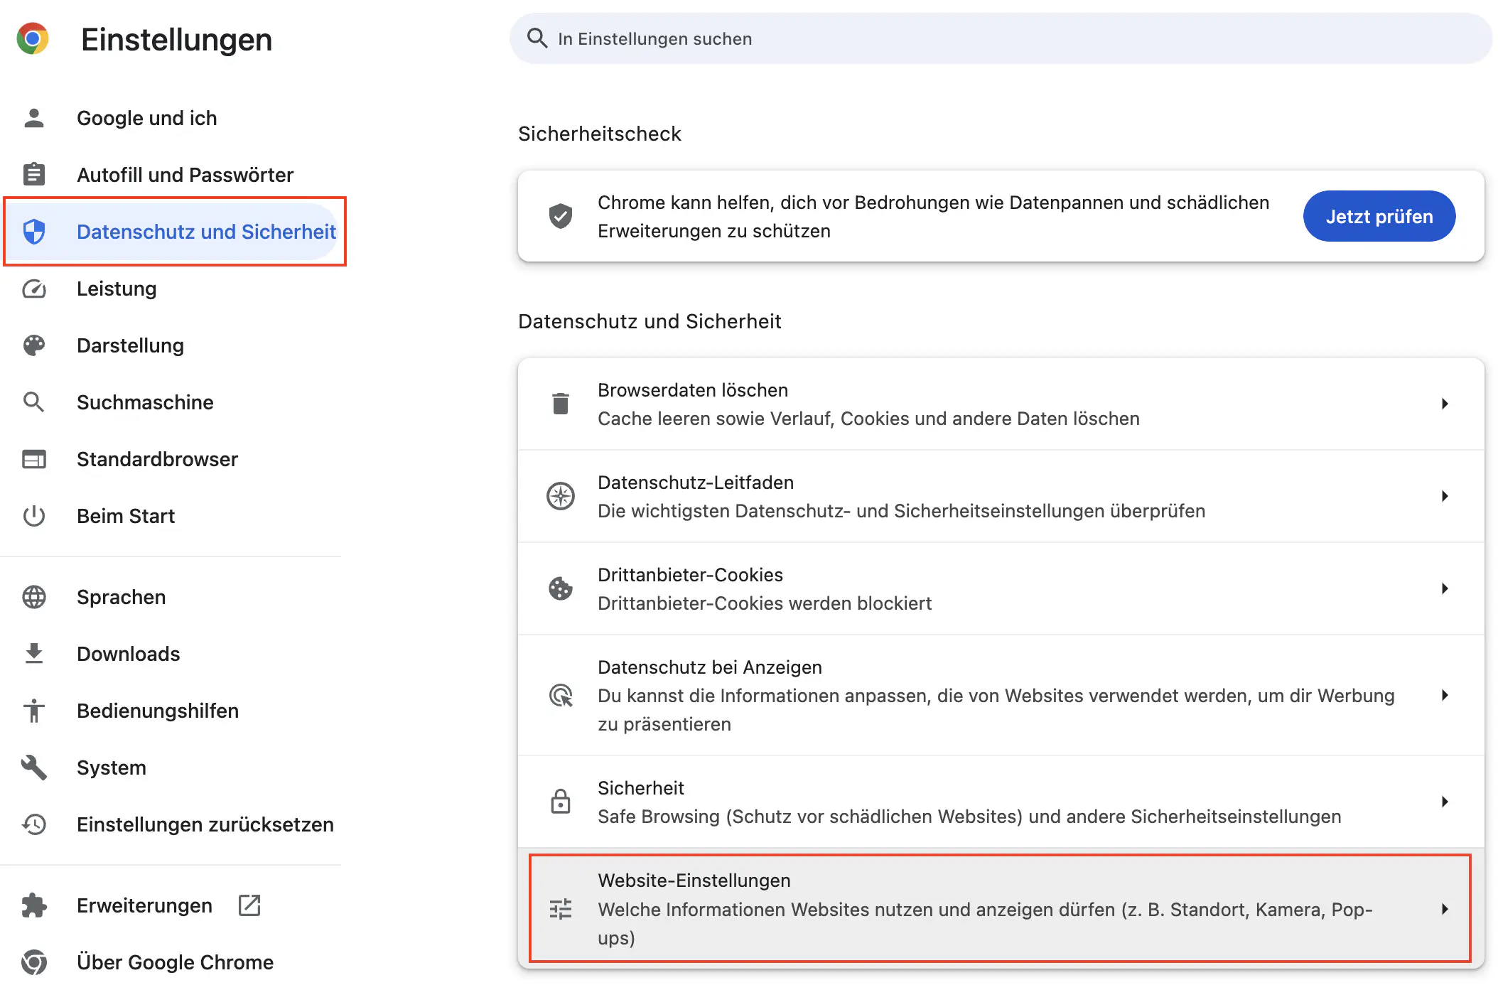
Task: Click the power icon next to Beim Start
Action: [33, 516]
